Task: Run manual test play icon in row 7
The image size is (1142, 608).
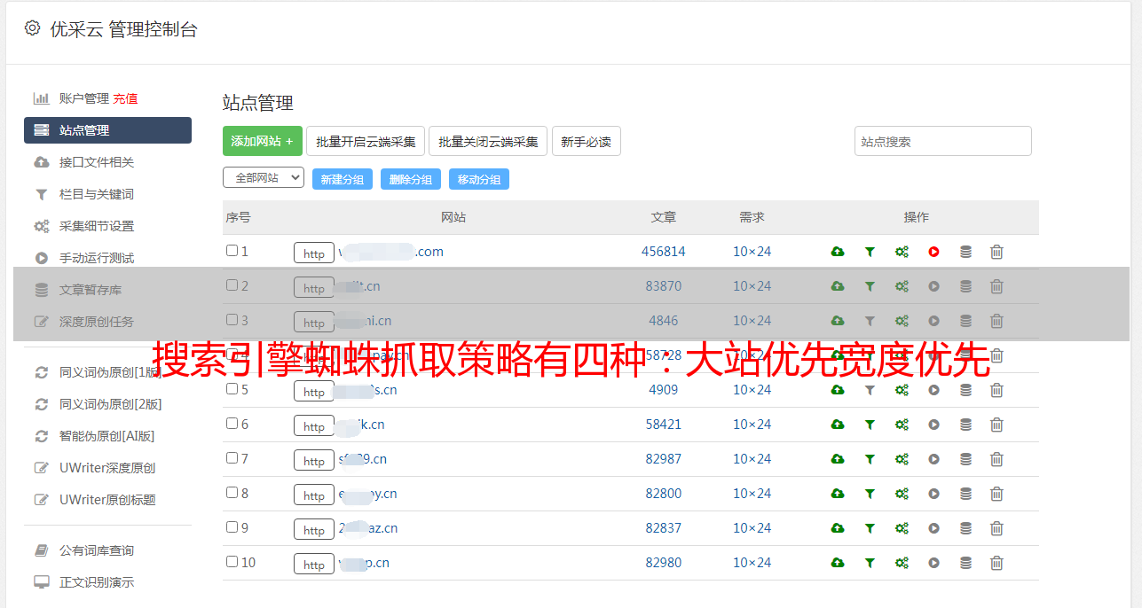Action: (x=933, y=459)
